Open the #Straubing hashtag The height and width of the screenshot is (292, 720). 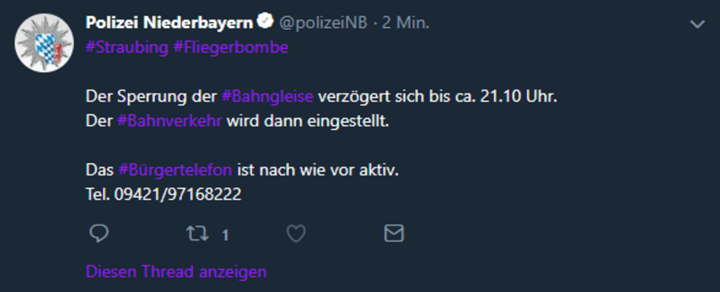(x=127, y=48)
